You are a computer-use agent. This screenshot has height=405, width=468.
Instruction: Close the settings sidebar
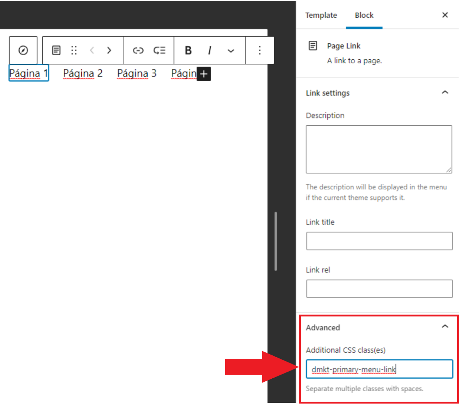[445, 15]
